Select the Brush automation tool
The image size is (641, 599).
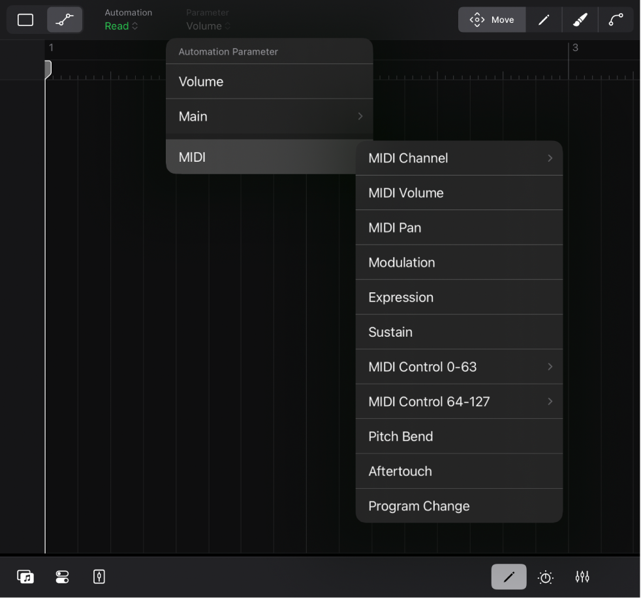click(x=579, y=20)
